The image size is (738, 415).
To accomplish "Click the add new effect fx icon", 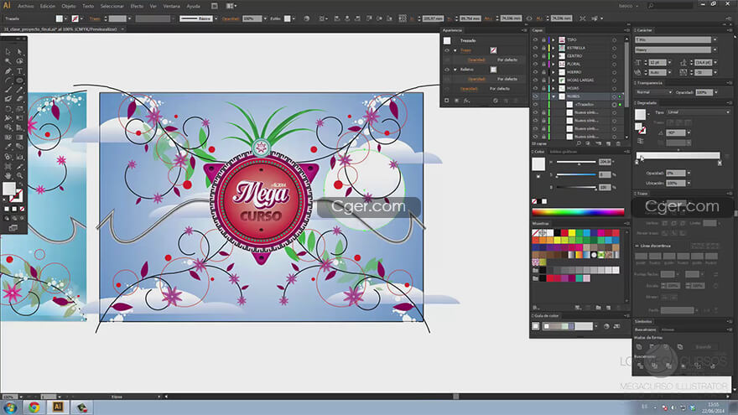I will click(x=466, y=101).
